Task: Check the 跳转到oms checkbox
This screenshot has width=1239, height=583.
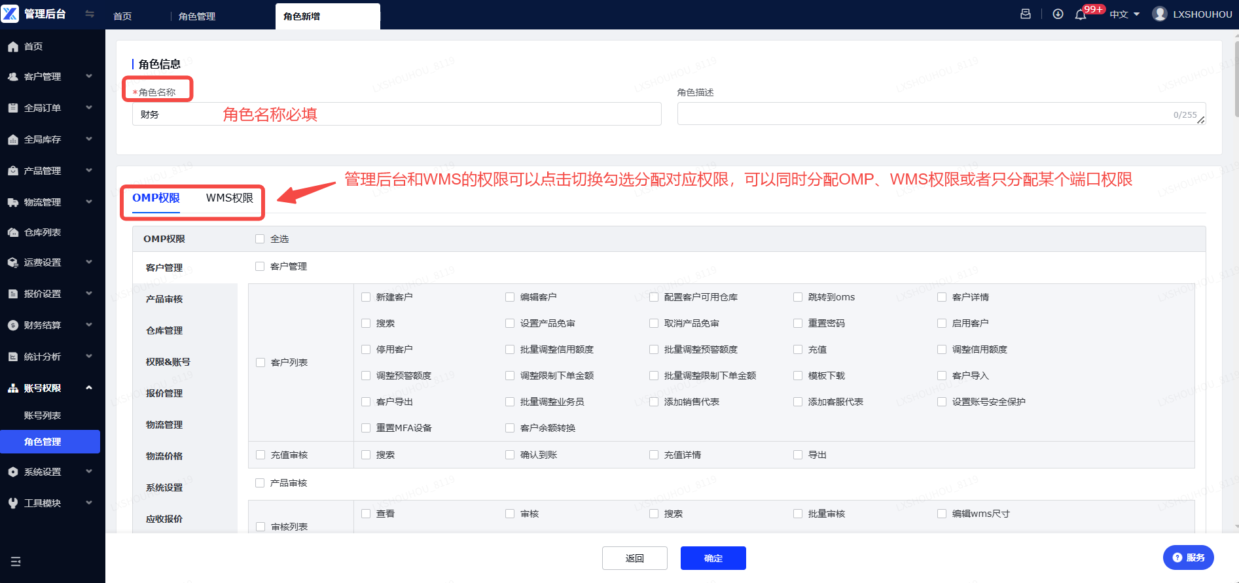Action: 798,297
